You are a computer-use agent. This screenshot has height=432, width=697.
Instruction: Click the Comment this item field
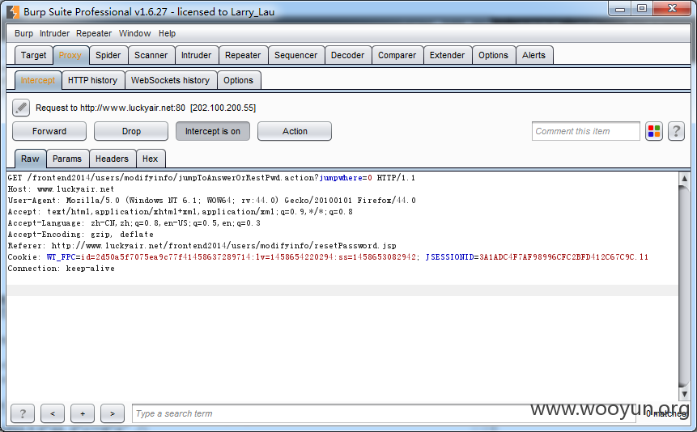click(x=585, y=131)
